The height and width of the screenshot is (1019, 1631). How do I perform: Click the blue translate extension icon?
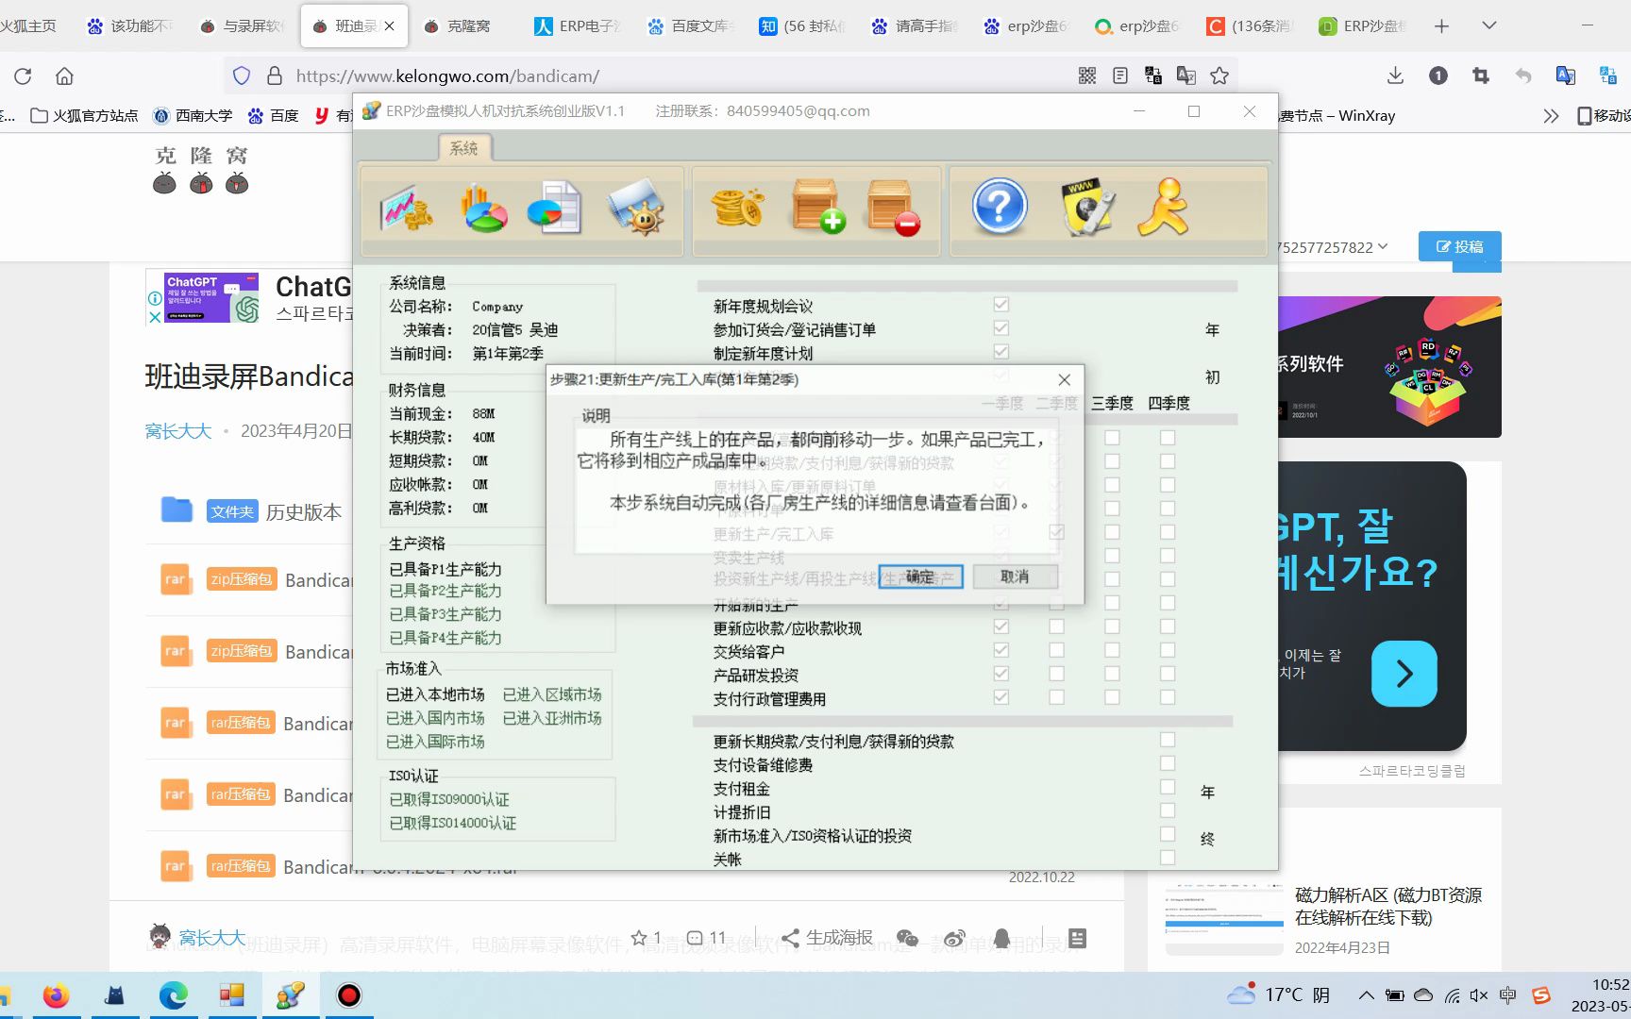(1565, 75)
